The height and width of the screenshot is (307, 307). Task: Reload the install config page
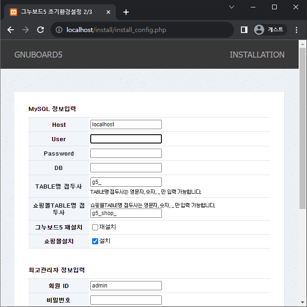pyautogui.click(x=40, y=30)
